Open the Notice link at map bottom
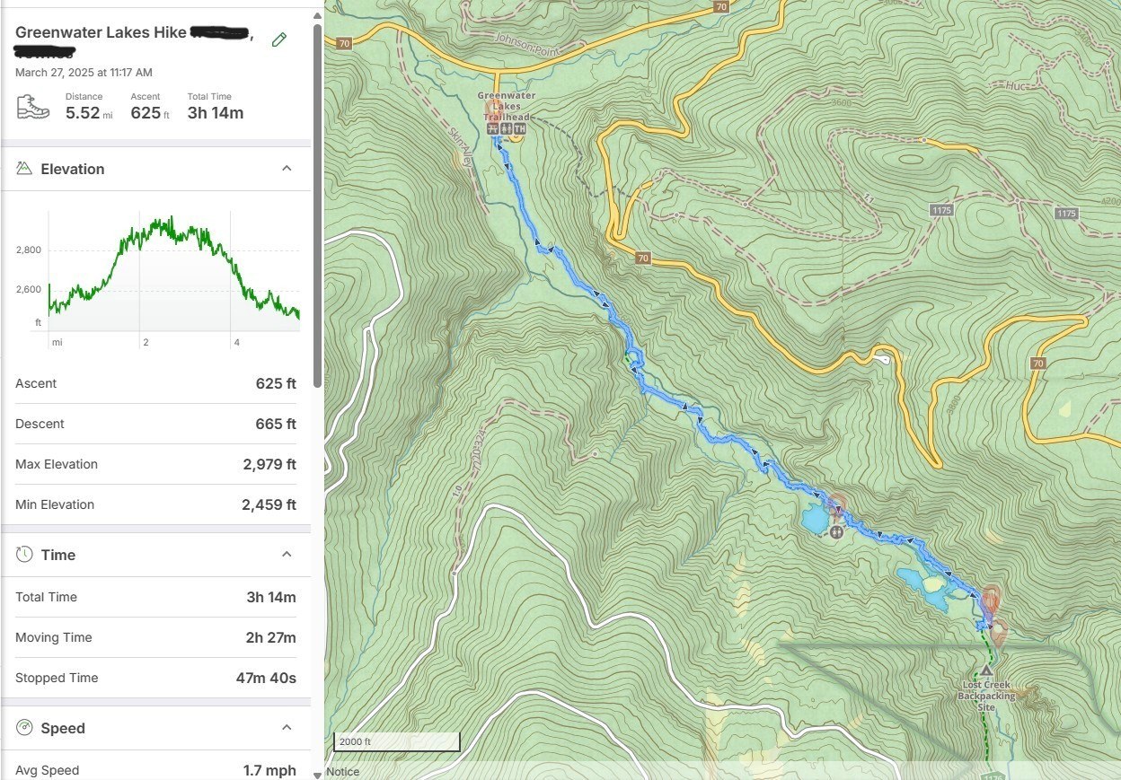The image size is (1121, 780). pos(343,772)
